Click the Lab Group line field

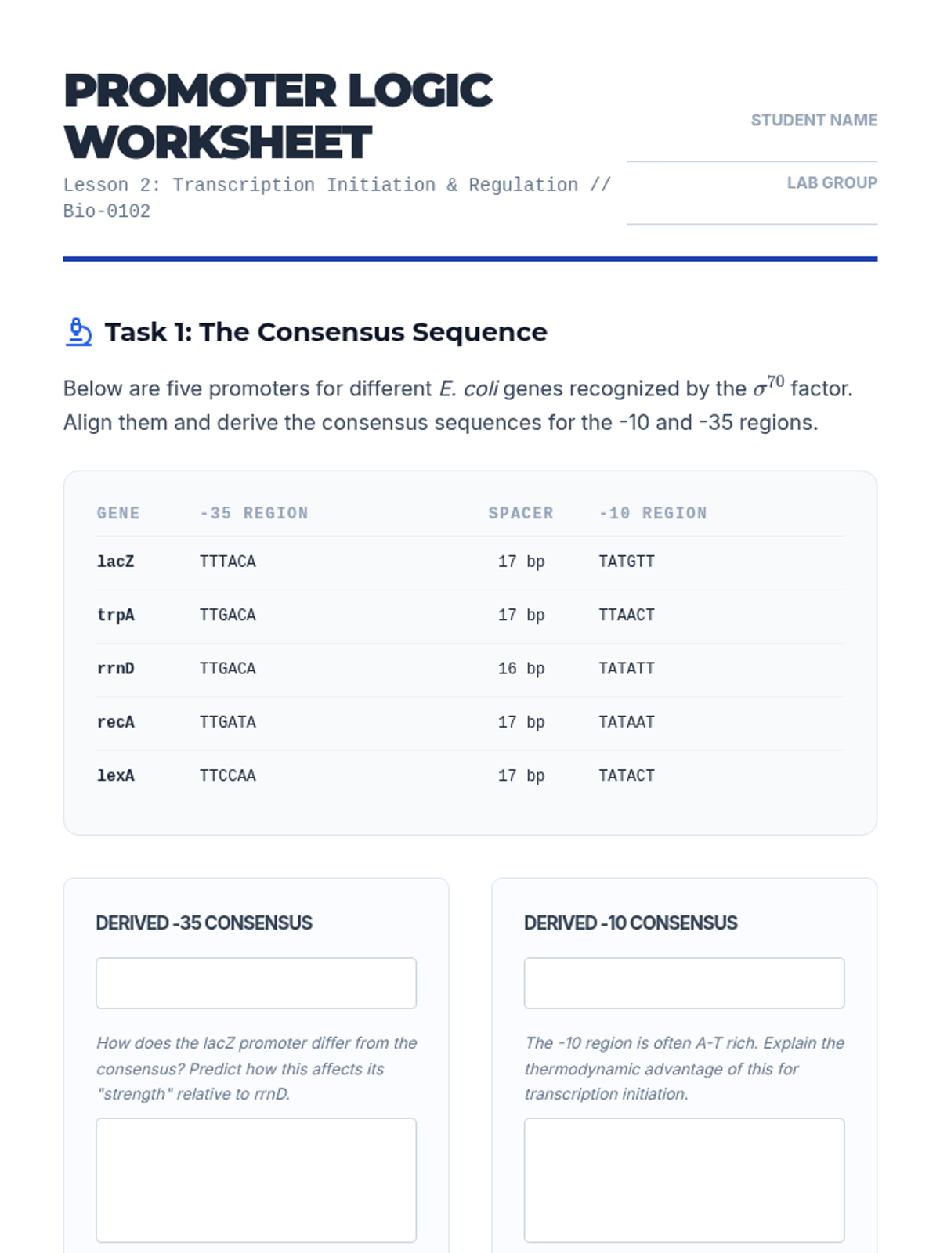pyautogui.click(x=751, y=211)
